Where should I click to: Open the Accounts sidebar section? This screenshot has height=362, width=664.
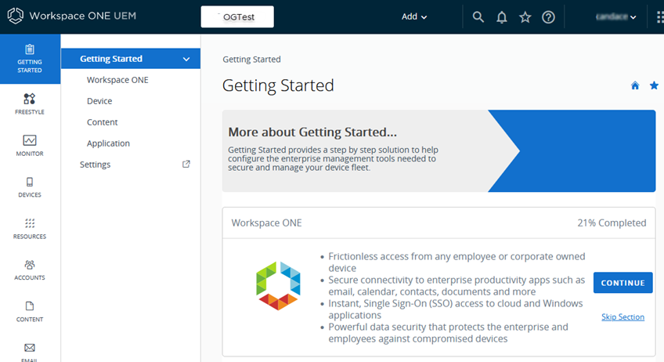click(30, 270)
